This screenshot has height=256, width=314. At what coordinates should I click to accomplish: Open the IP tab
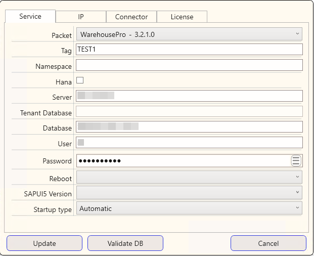[81, 17]
